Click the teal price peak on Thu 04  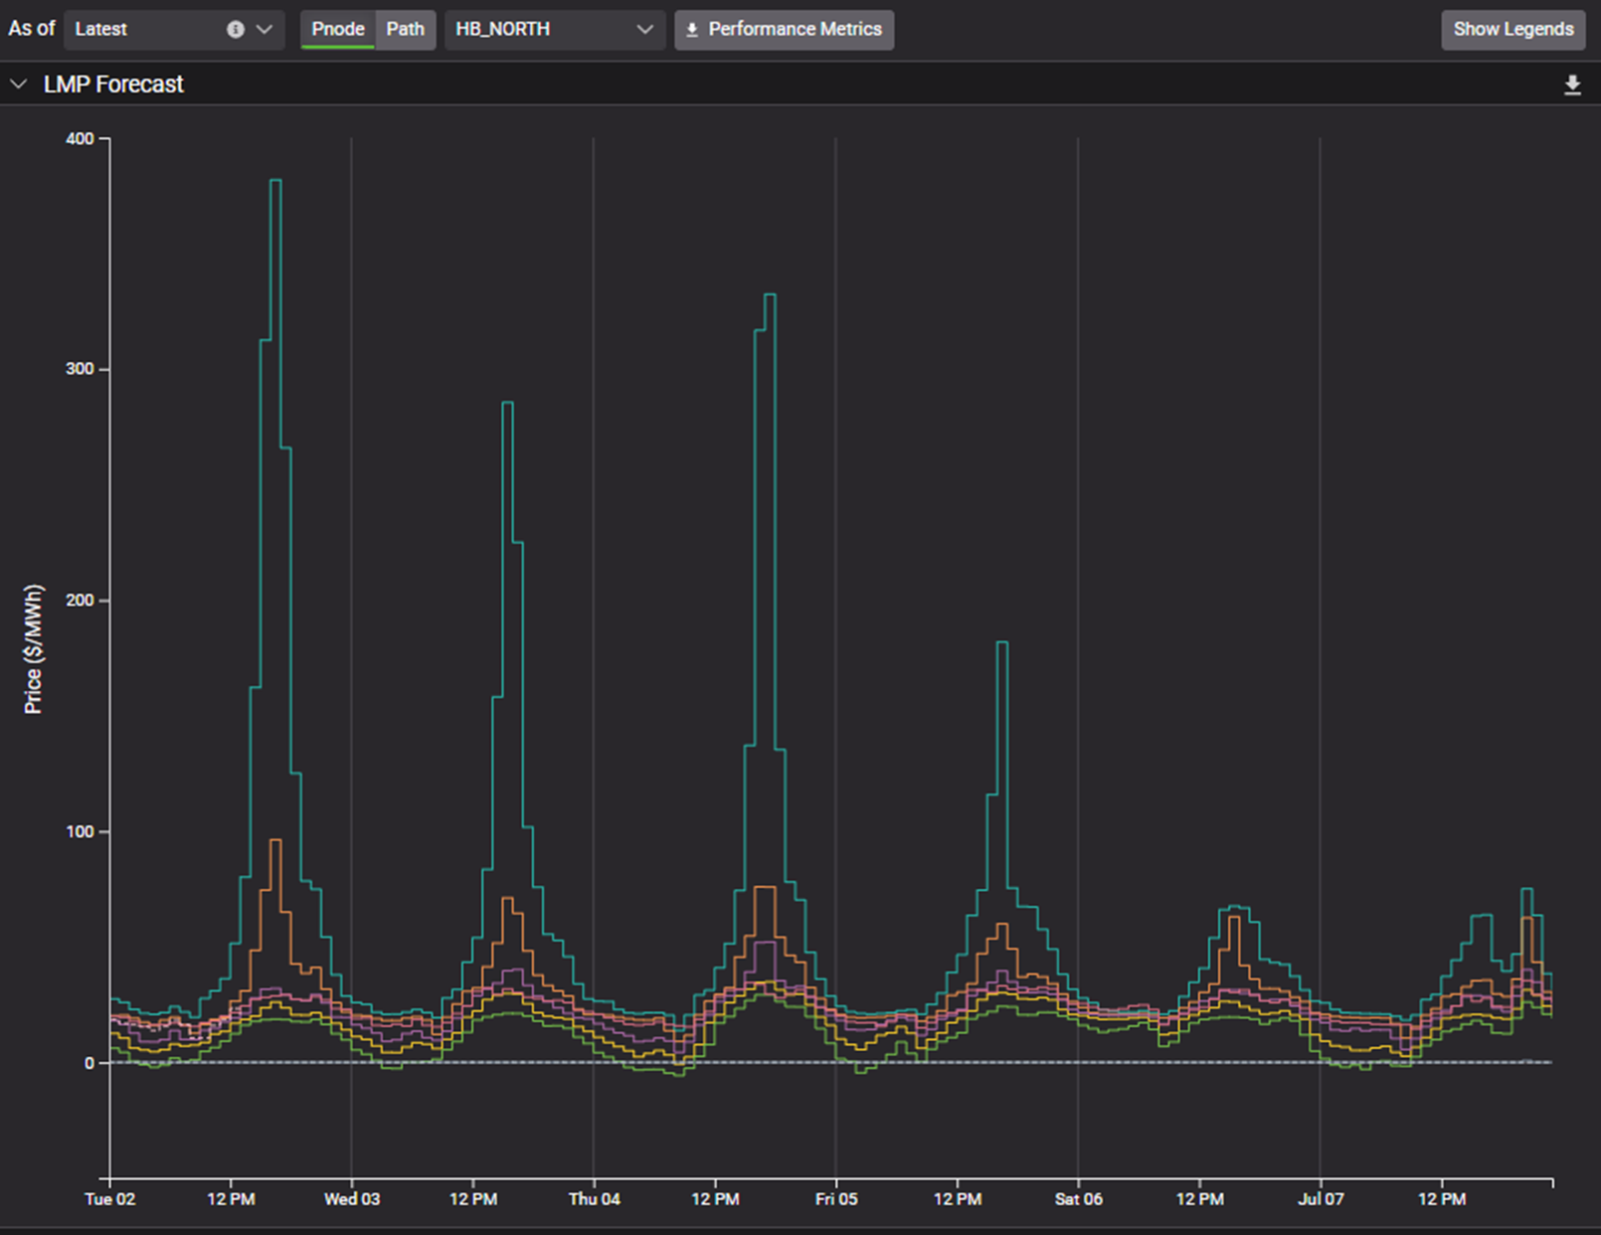click(770, 295)
